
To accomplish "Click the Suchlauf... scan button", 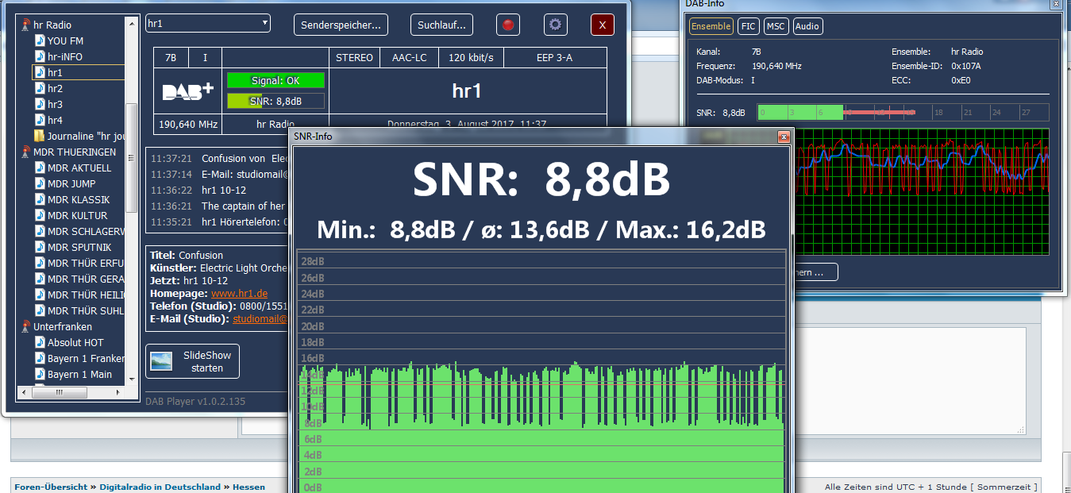I will tap(441, 25).
